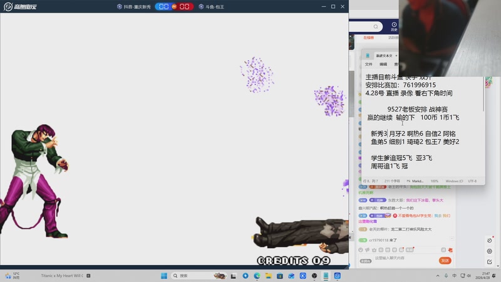Click the orange gift icon beside the chat toolbar

coord(450,250)
